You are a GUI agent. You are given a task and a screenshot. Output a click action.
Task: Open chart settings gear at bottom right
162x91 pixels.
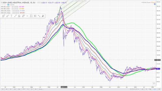tap(159, 89)
